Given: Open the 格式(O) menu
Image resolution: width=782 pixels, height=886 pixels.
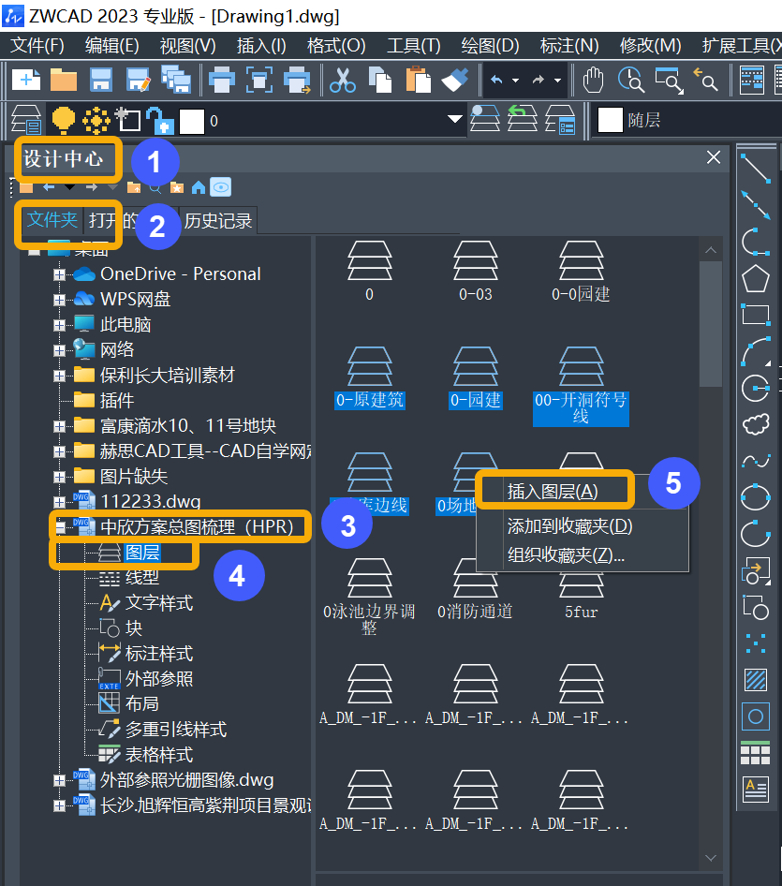Looking at the screenshot, I should (336, 46).
